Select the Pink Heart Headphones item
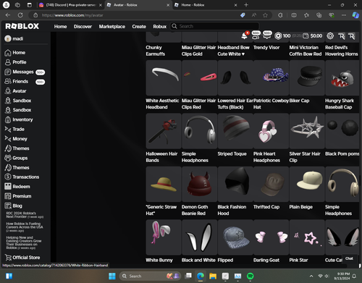 coord(271,131)
